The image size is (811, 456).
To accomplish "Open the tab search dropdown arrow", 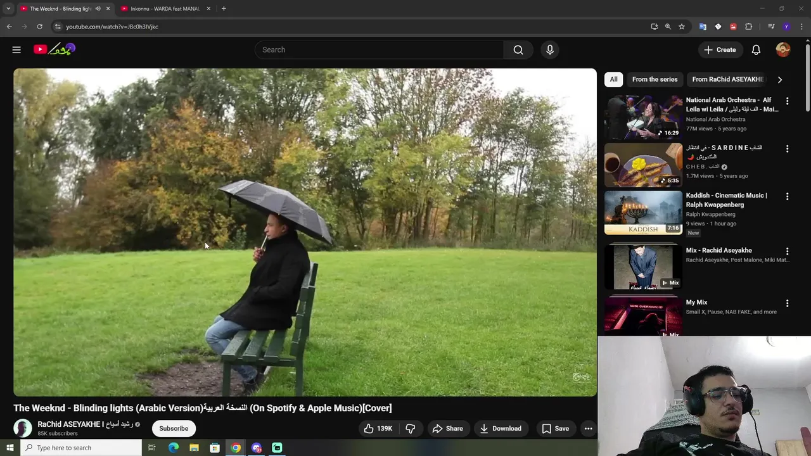I will coord(8,8).
